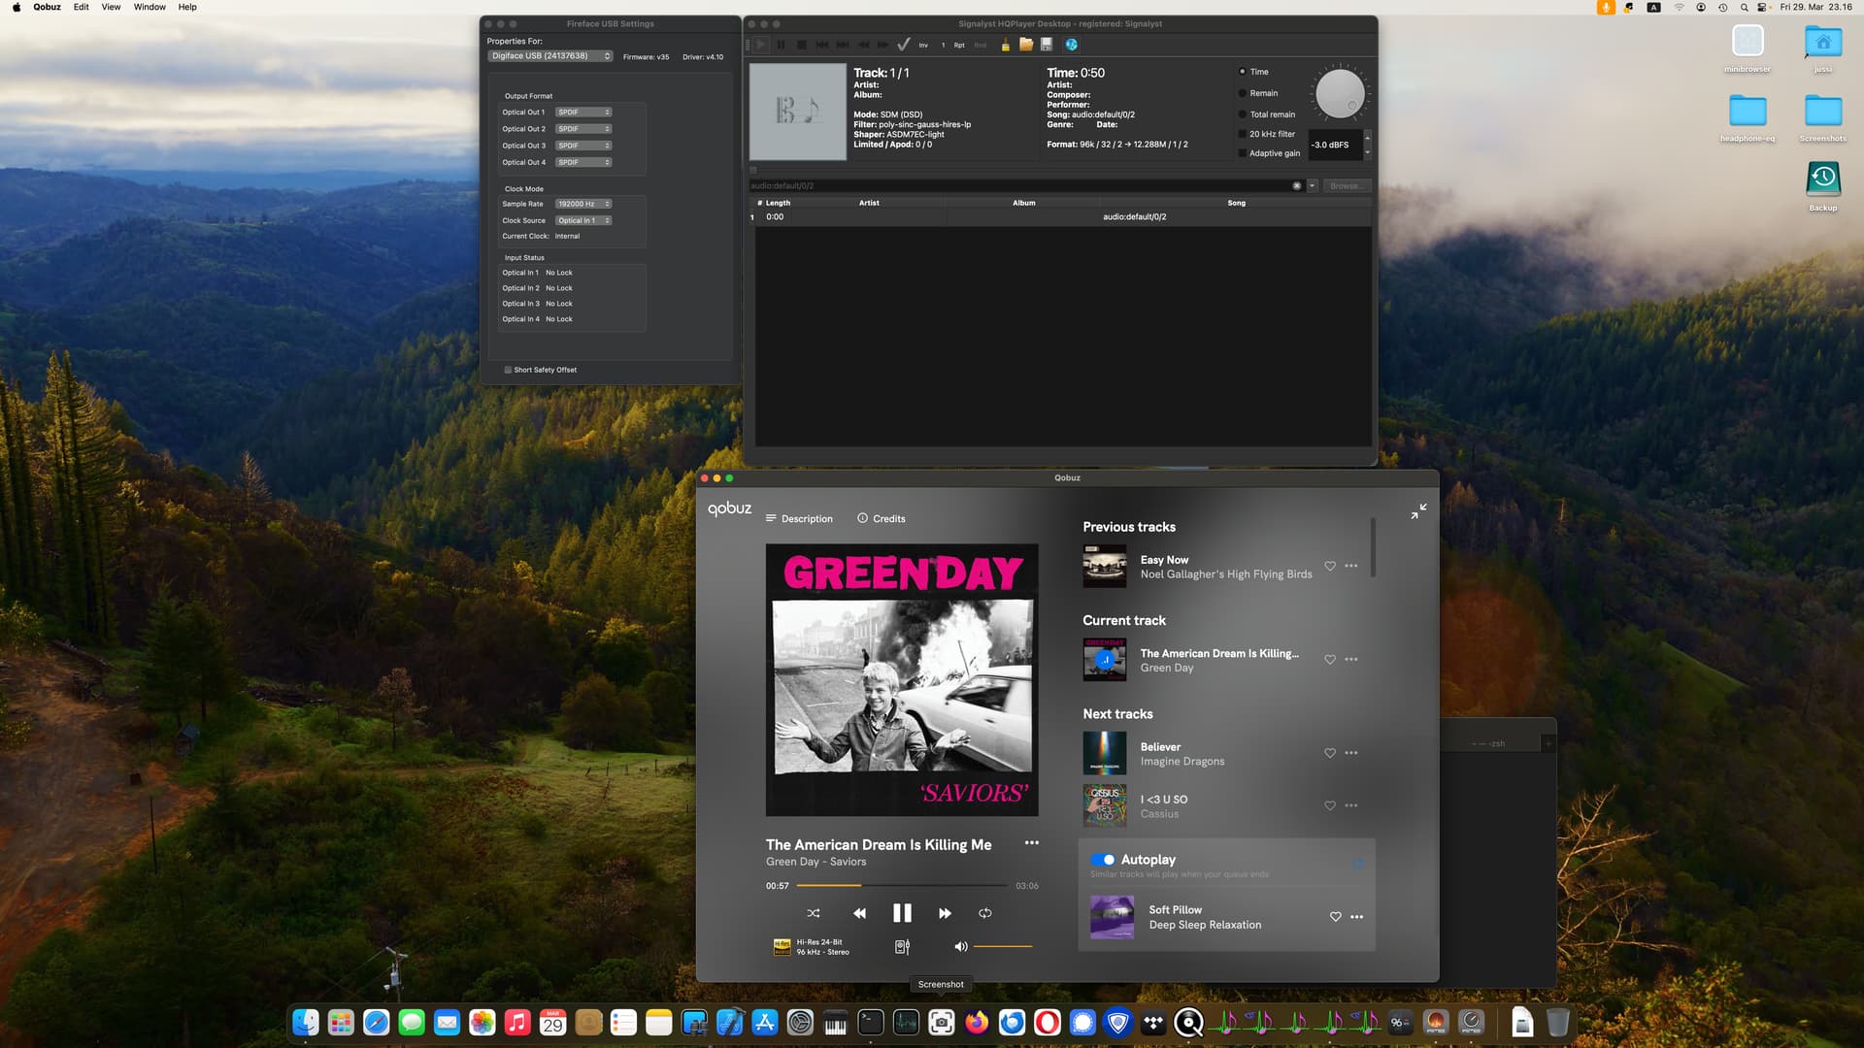Click the HQPlayer volume knob
Screen dimensions: 1864x1048
(x=1340, y=94)
